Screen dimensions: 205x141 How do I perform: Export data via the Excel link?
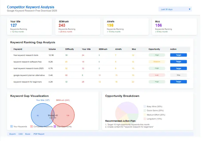(28, 134)
